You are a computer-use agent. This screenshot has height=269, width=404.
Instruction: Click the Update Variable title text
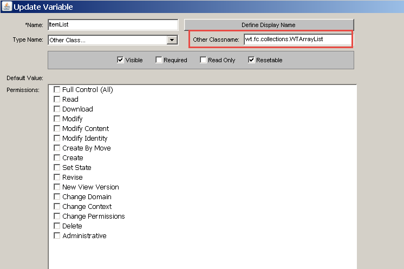click(x=43, y=7)
